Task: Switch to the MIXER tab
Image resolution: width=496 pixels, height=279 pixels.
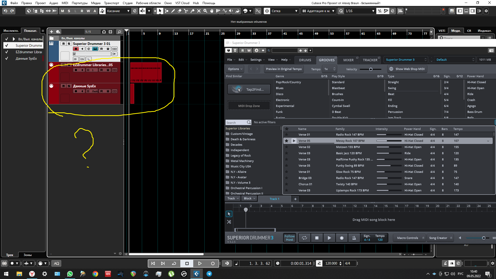Action: (348, 60)
